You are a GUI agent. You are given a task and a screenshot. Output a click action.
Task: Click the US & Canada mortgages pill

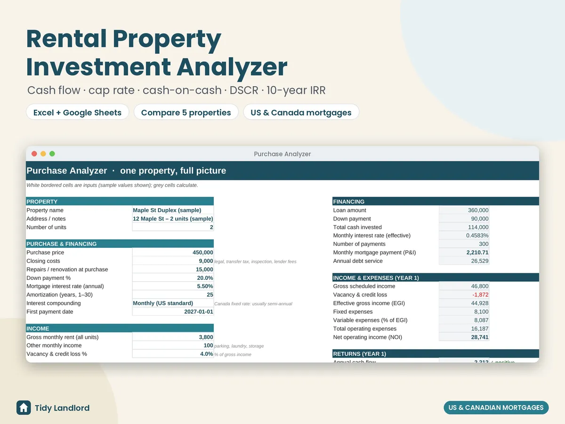(301, 113)
